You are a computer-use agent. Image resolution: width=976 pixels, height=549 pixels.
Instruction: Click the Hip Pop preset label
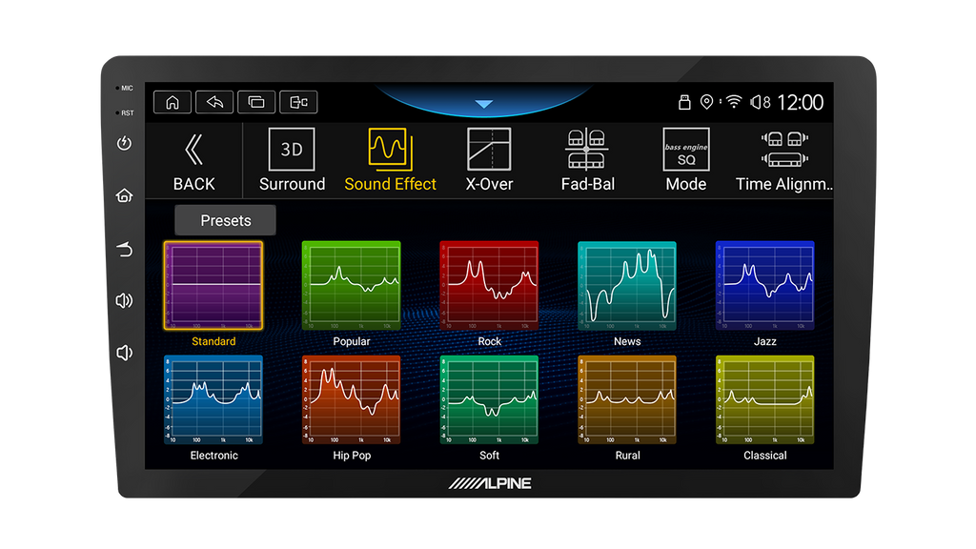point(352,455)
